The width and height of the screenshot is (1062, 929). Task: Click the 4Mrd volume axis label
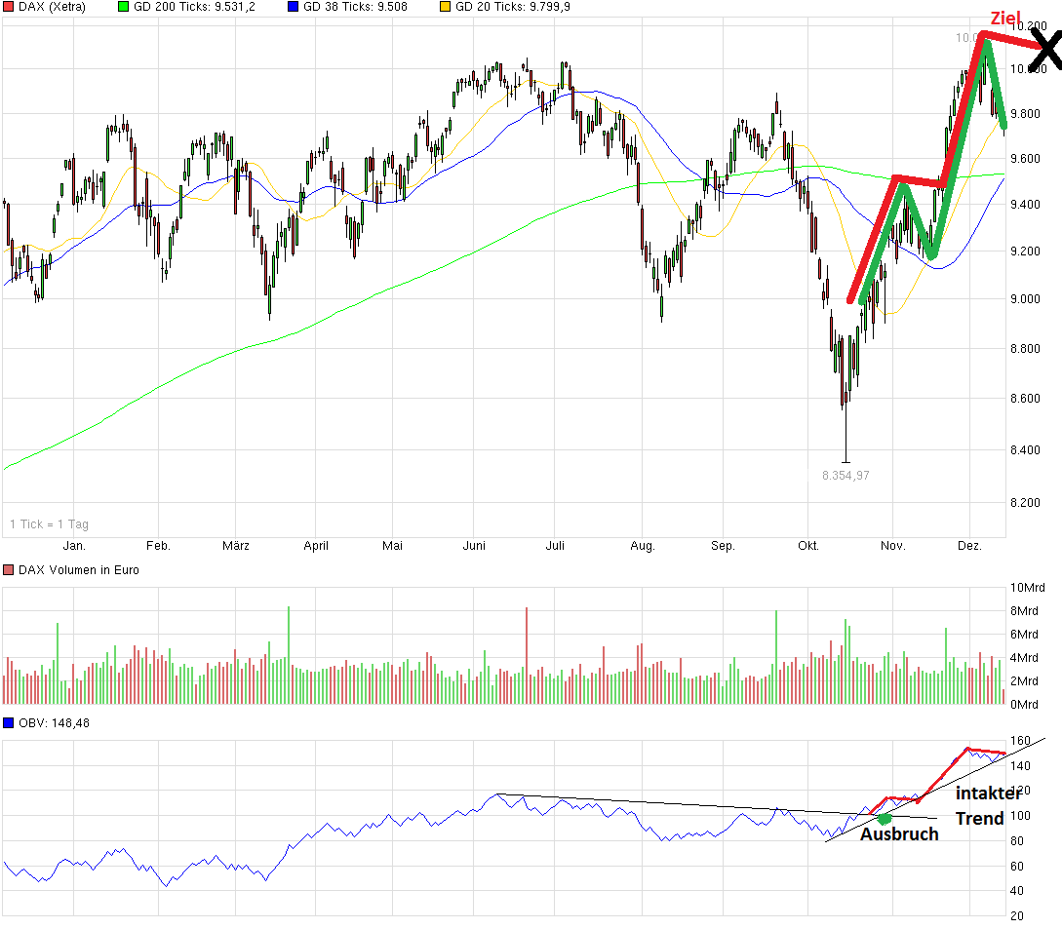click(x=1024, y=657)
